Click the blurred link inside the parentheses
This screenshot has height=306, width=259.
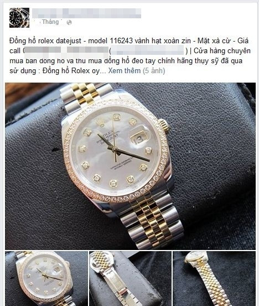(148, 50)
